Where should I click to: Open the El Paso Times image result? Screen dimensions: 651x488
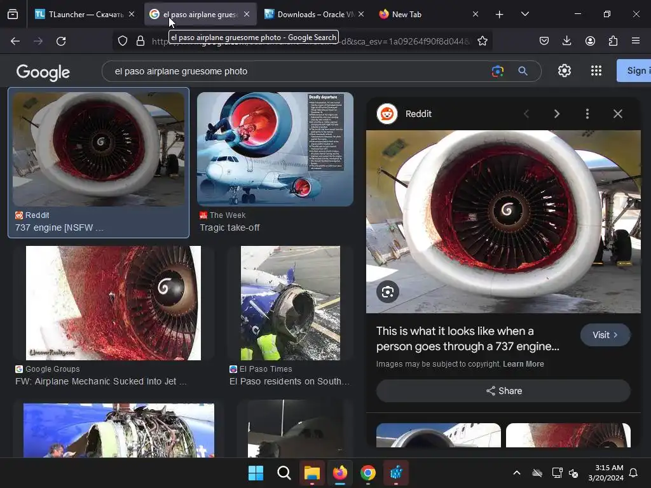coord(290,303)
